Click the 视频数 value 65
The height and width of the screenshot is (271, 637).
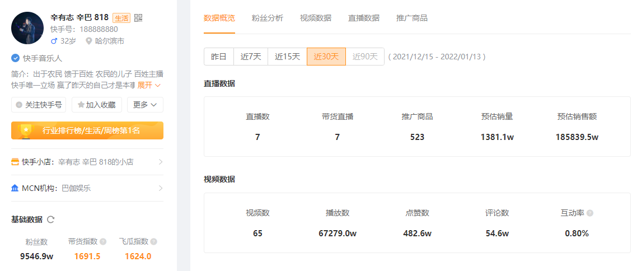(257, 233)
